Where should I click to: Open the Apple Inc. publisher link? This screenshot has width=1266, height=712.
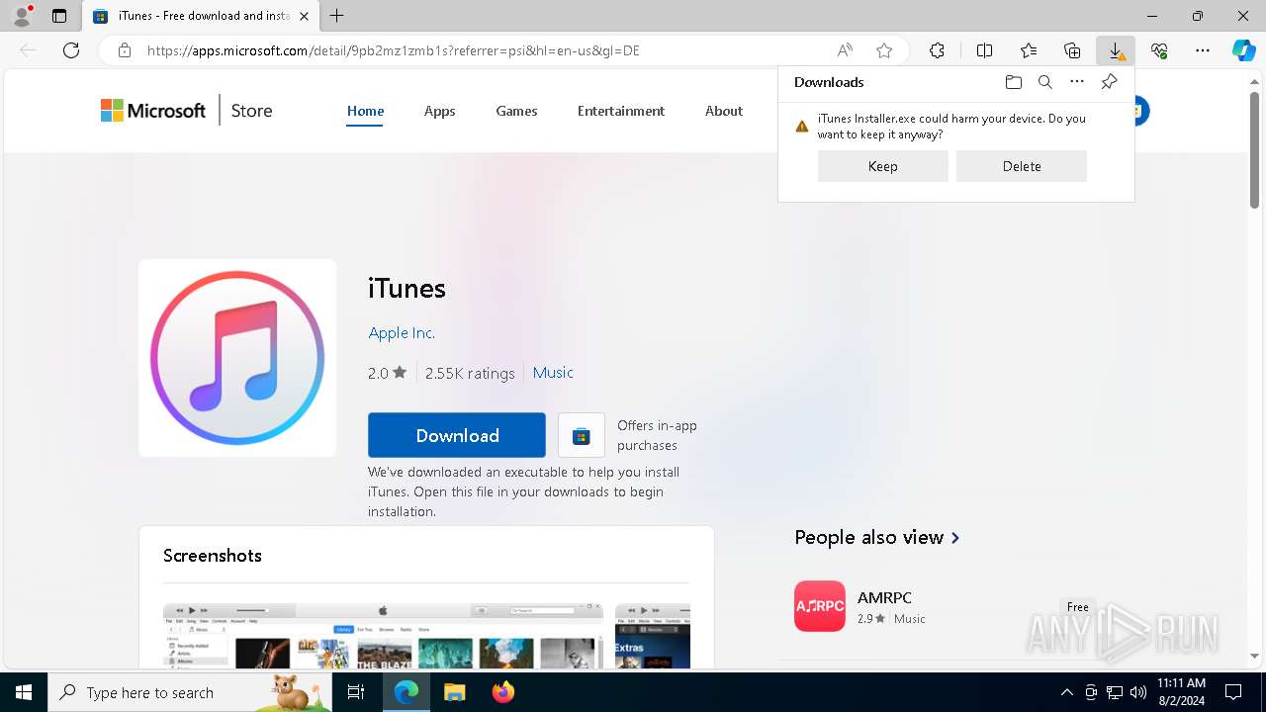click(402, 333)
